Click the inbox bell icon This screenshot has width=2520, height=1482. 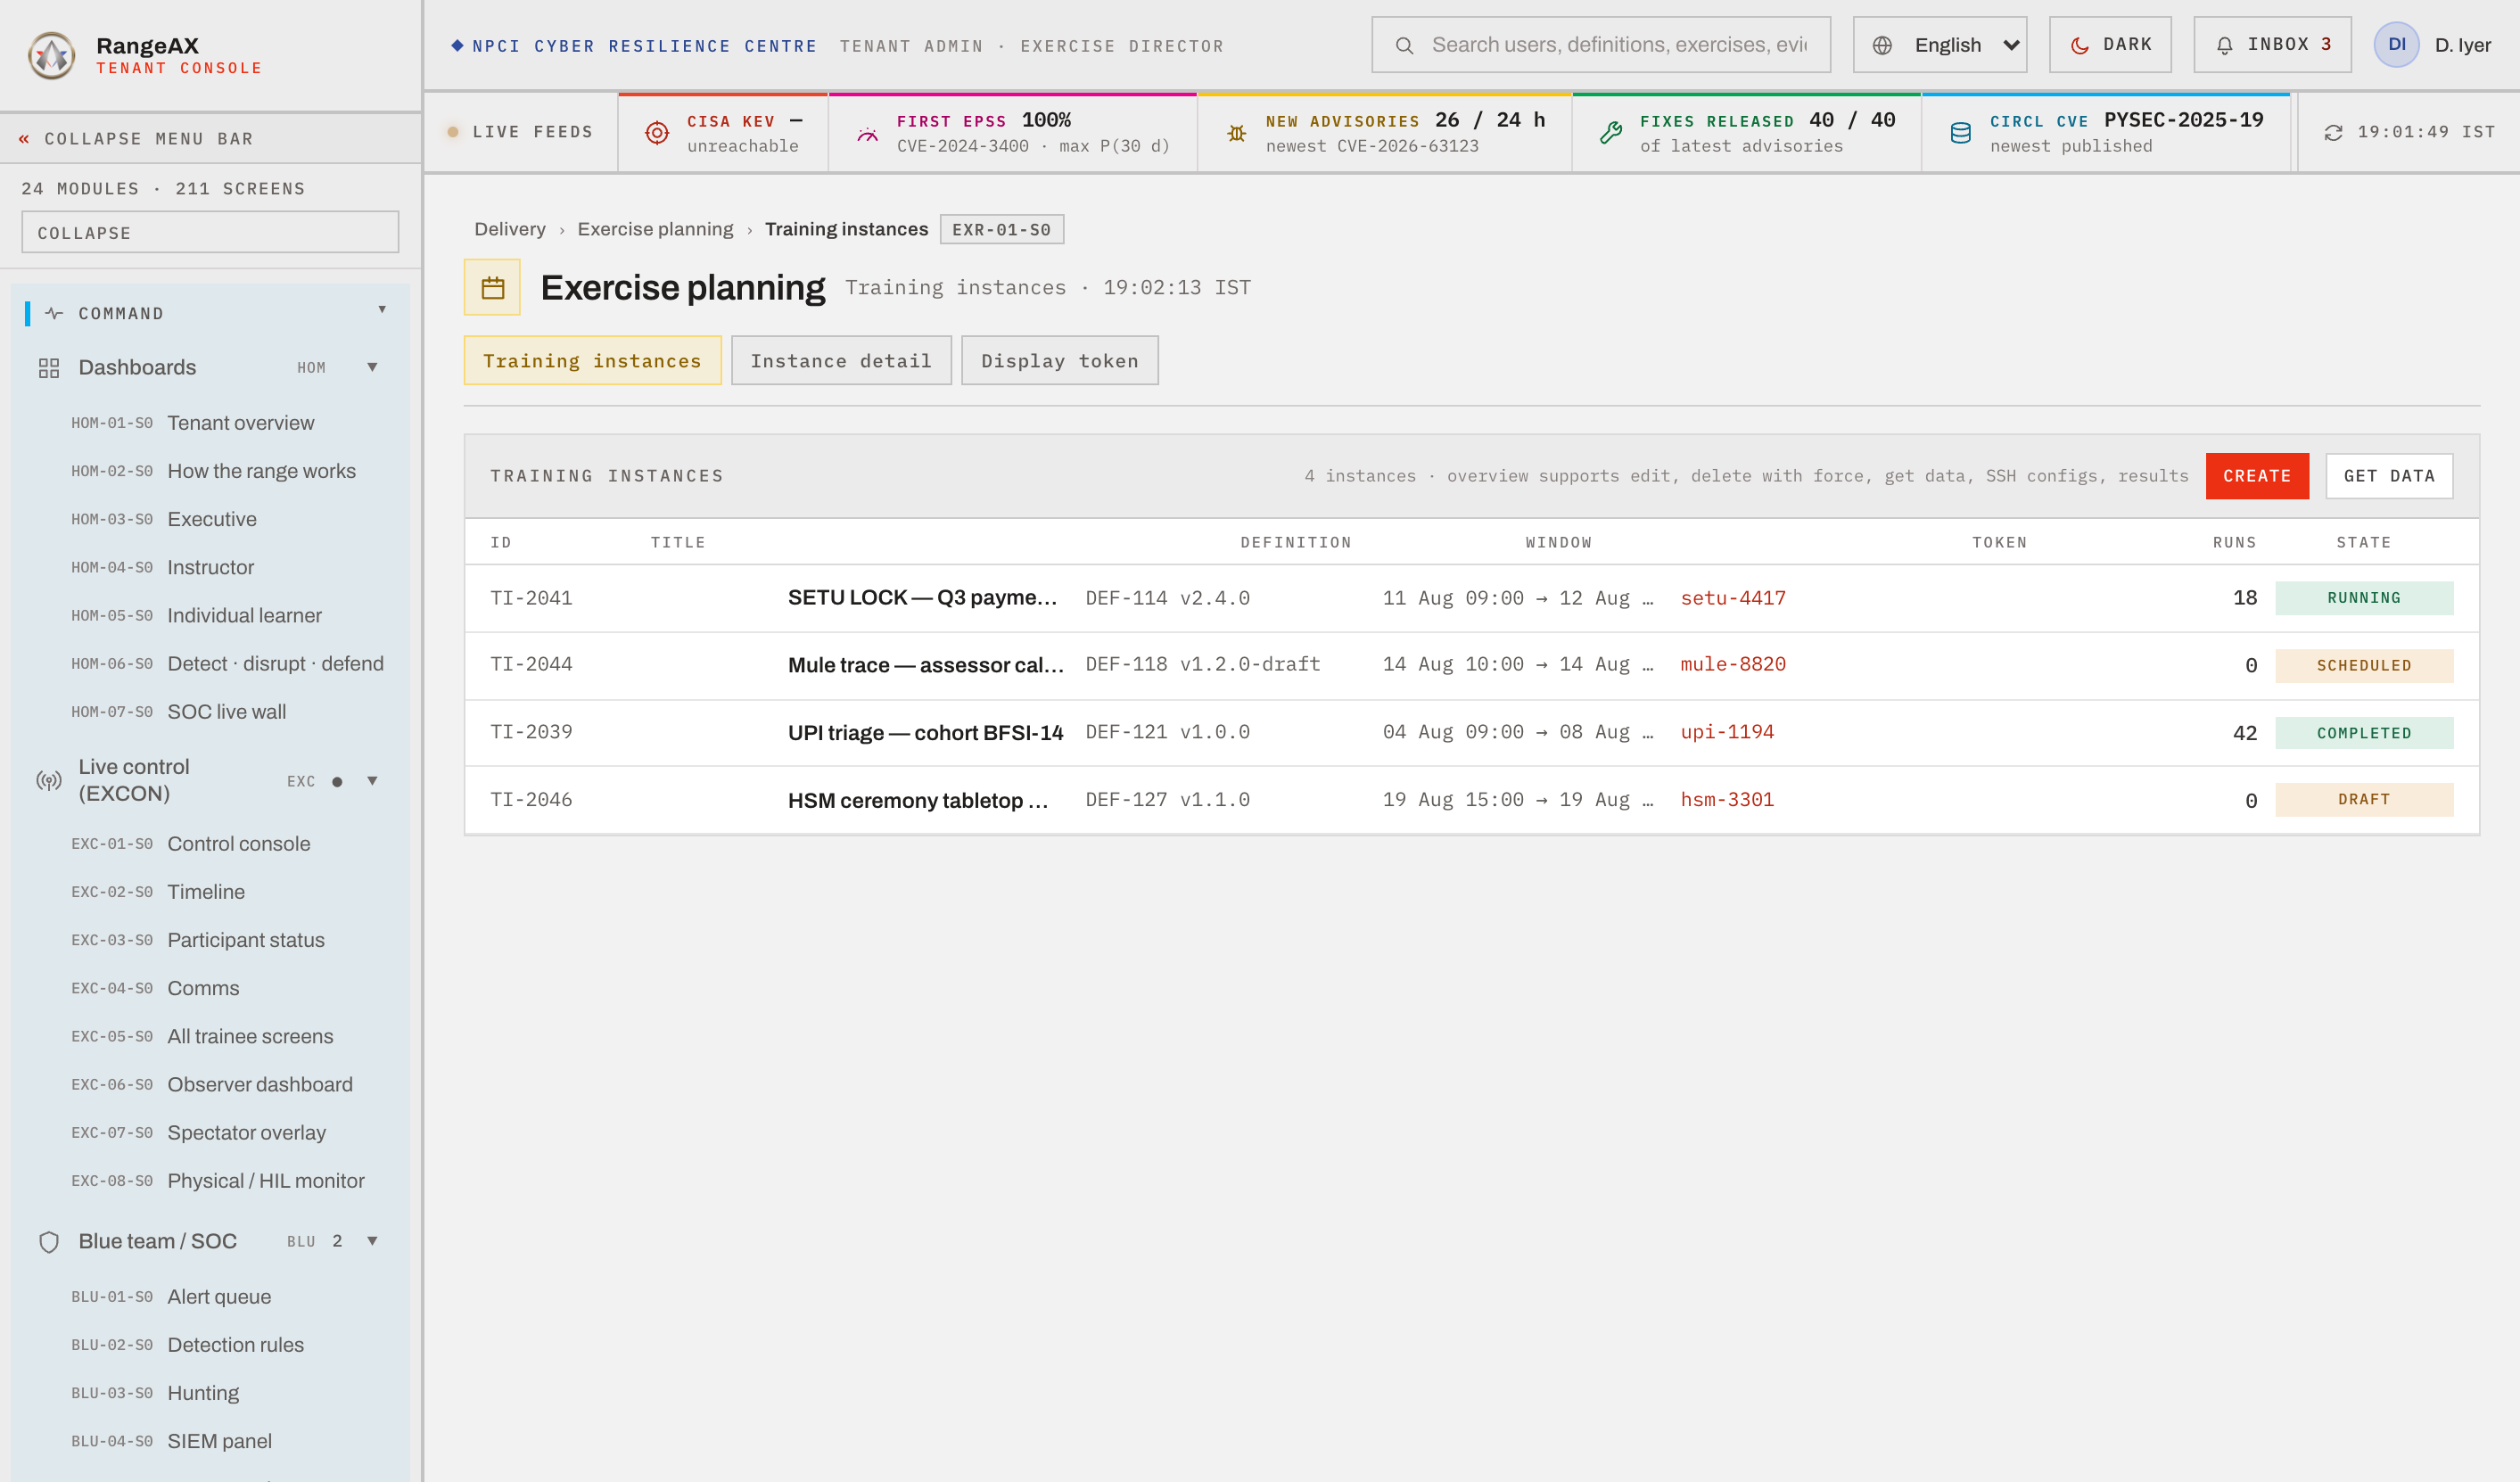2224,45
